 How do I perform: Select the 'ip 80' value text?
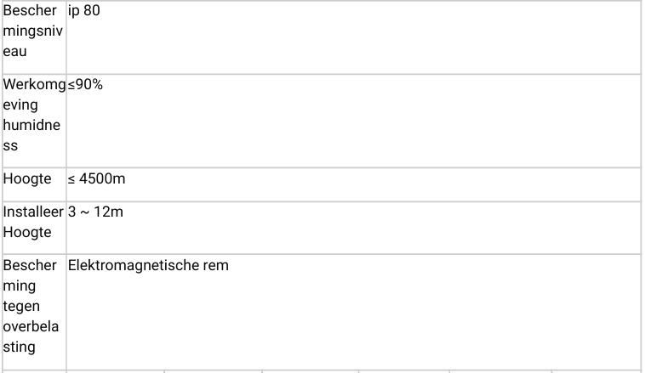click(x=84, y=11)
